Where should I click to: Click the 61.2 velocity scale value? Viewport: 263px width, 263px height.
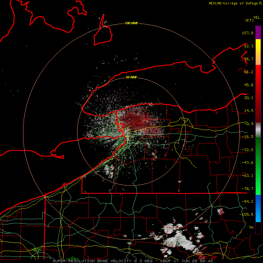[x=249, y=72]
